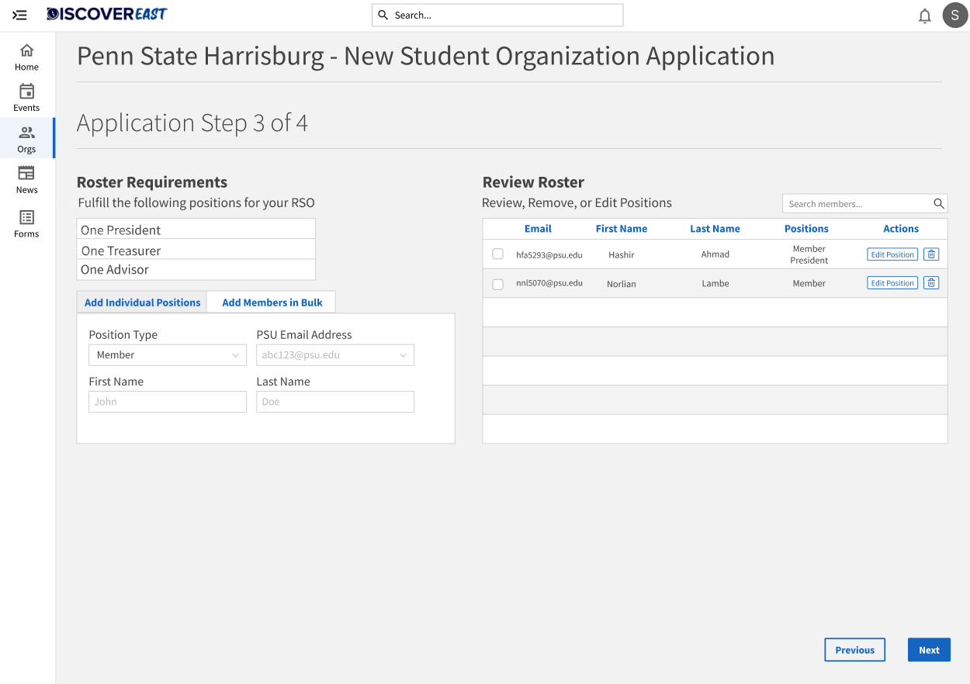Click the Next button
Viewport: 970px width, 684px height.
(929, 650)
